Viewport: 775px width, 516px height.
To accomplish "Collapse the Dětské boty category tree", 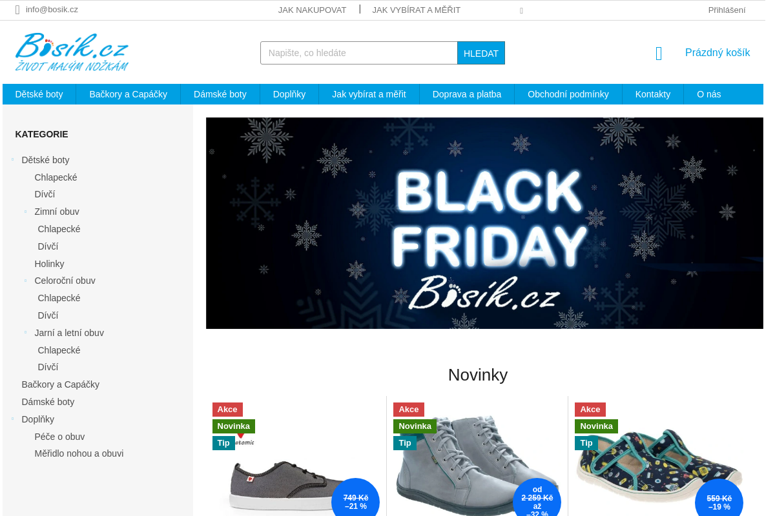I will (x=12, y=160).
